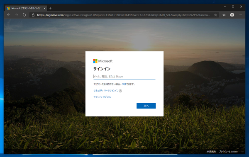Image resolution: width=249 pixels, height=157 pixels.
Task: Open 利用規約 link in footer
Action: 211,152
